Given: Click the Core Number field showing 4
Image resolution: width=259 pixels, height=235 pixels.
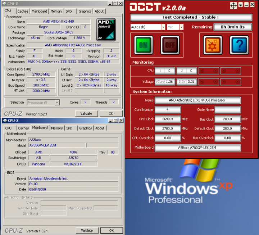Looking at the screenshot, I should pyautogui.click(x=168, y=109).
